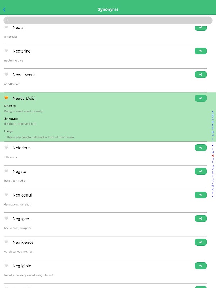Viewport: 216px width, 288px height.
Task: Focus the synonyms search field
Action: point(108,20)
